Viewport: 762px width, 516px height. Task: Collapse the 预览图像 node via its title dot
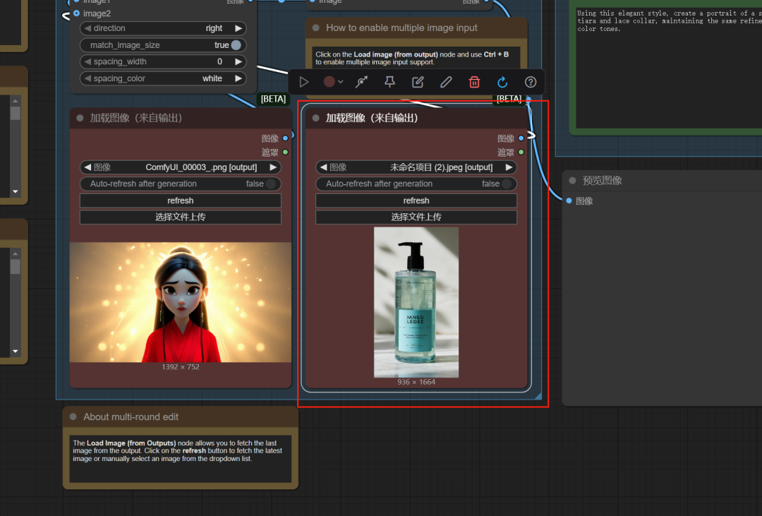click(572, 181)
